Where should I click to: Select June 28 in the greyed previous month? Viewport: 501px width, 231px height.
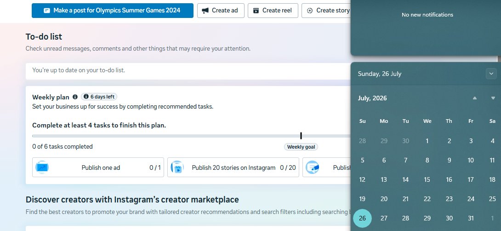(x=362, y=141)
